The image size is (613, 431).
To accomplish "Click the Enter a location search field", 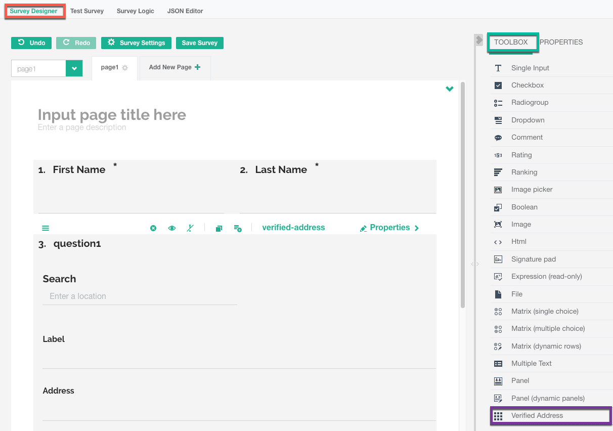I will (140, 296).
